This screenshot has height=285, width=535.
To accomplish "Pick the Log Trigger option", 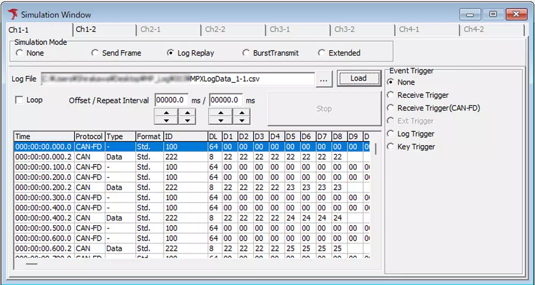I will 391,134.
